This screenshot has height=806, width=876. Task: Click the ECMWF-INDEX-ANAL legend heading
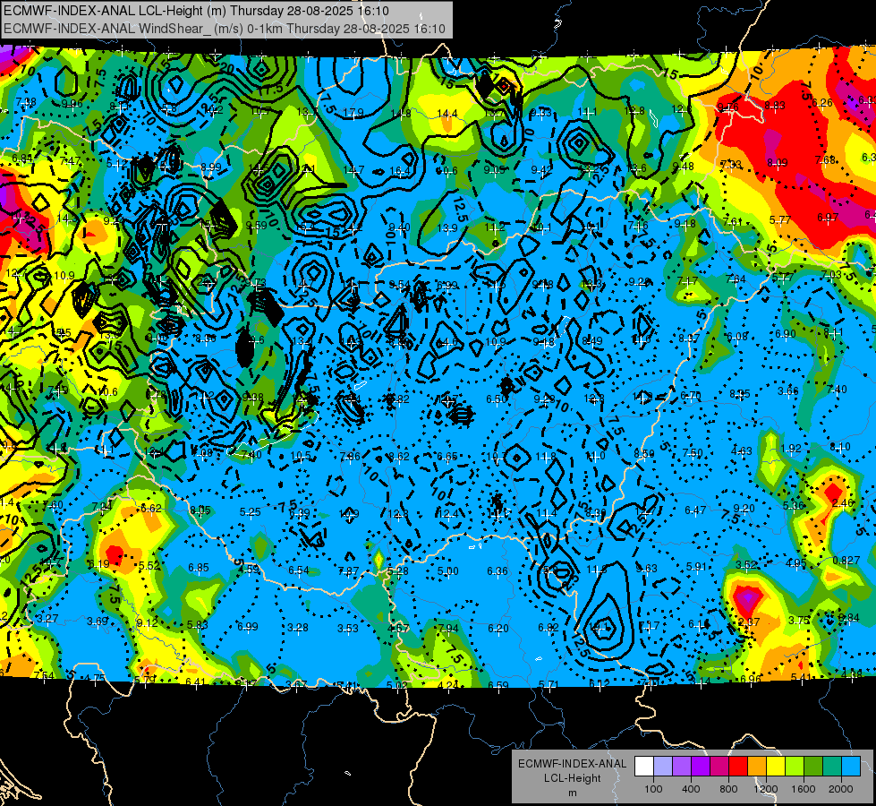pyautogui.click(x=572, y=764)
